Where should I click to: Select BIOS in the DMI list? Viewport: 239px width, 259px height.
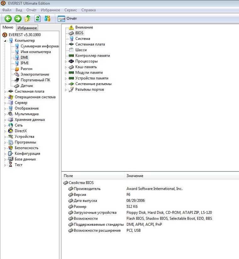point(79,33)
